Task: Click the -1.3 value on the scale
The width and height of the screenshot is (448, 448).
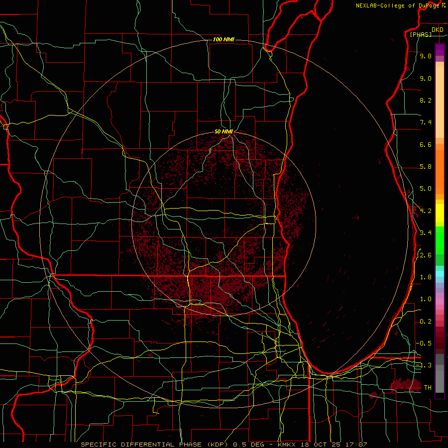Action: pos(424,365)
